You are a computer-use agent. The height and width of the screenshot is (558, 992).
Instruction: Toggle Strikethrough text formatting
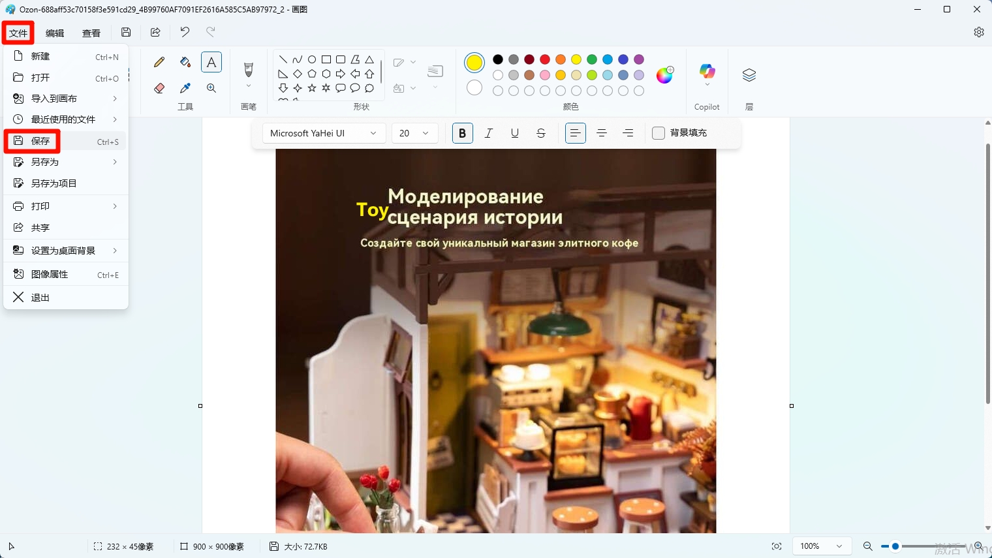click(x=540, y=133)
